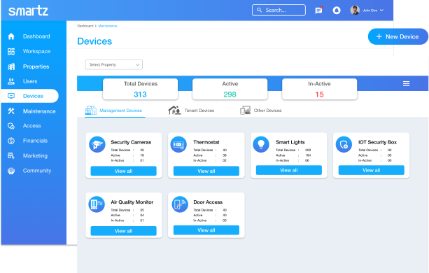Switch to Management Devices tab
This screenshot has height=273, width=429.
115,111
